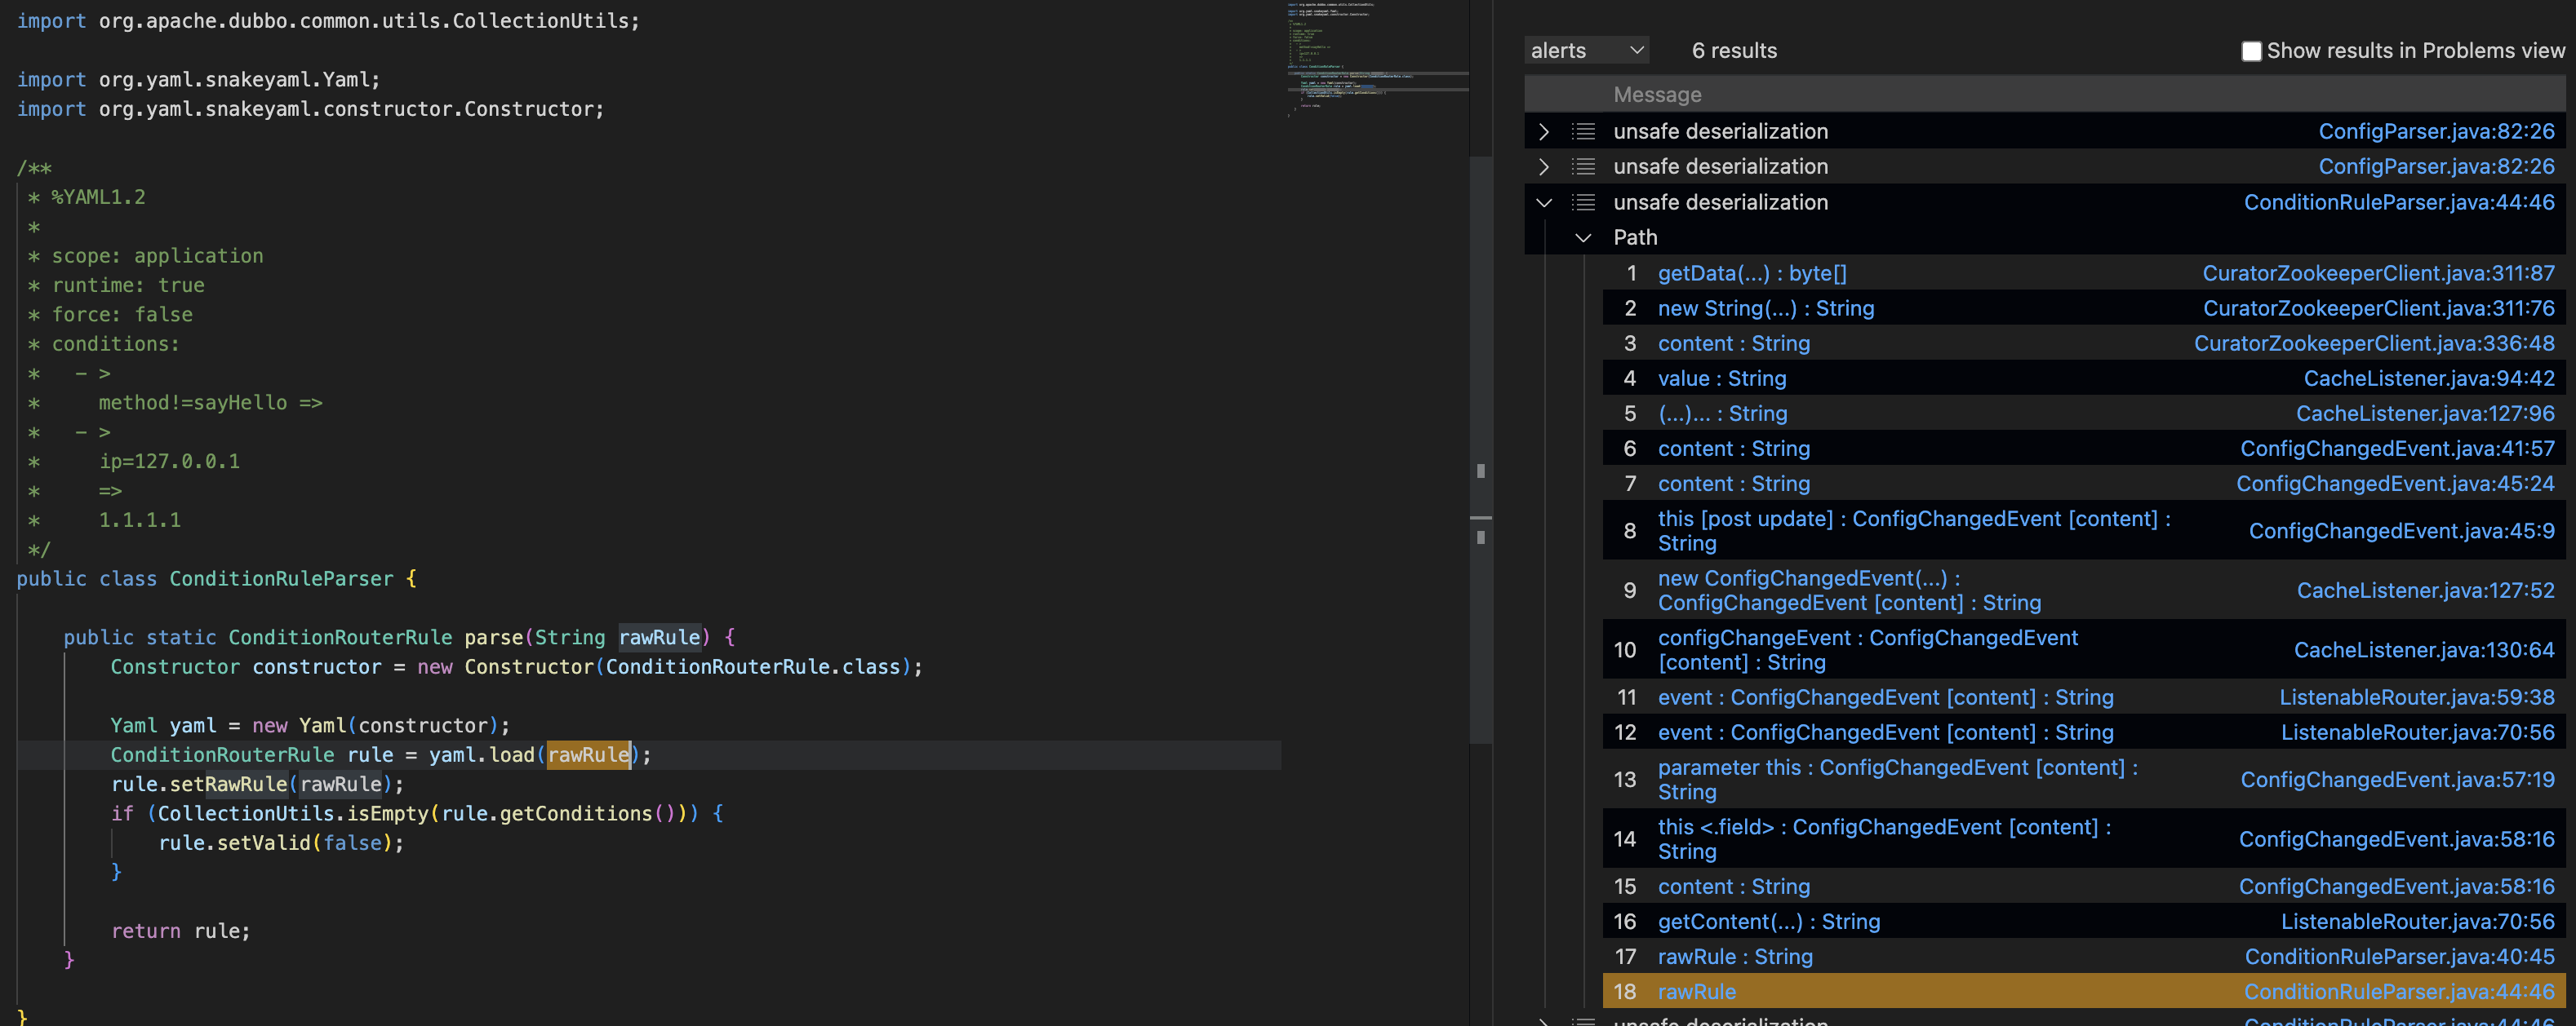This screenshot has width=2576, height=1026.
Task: Open ConditionRuleParser.java:44:46 link in third result row
Action: [2399, 203]
